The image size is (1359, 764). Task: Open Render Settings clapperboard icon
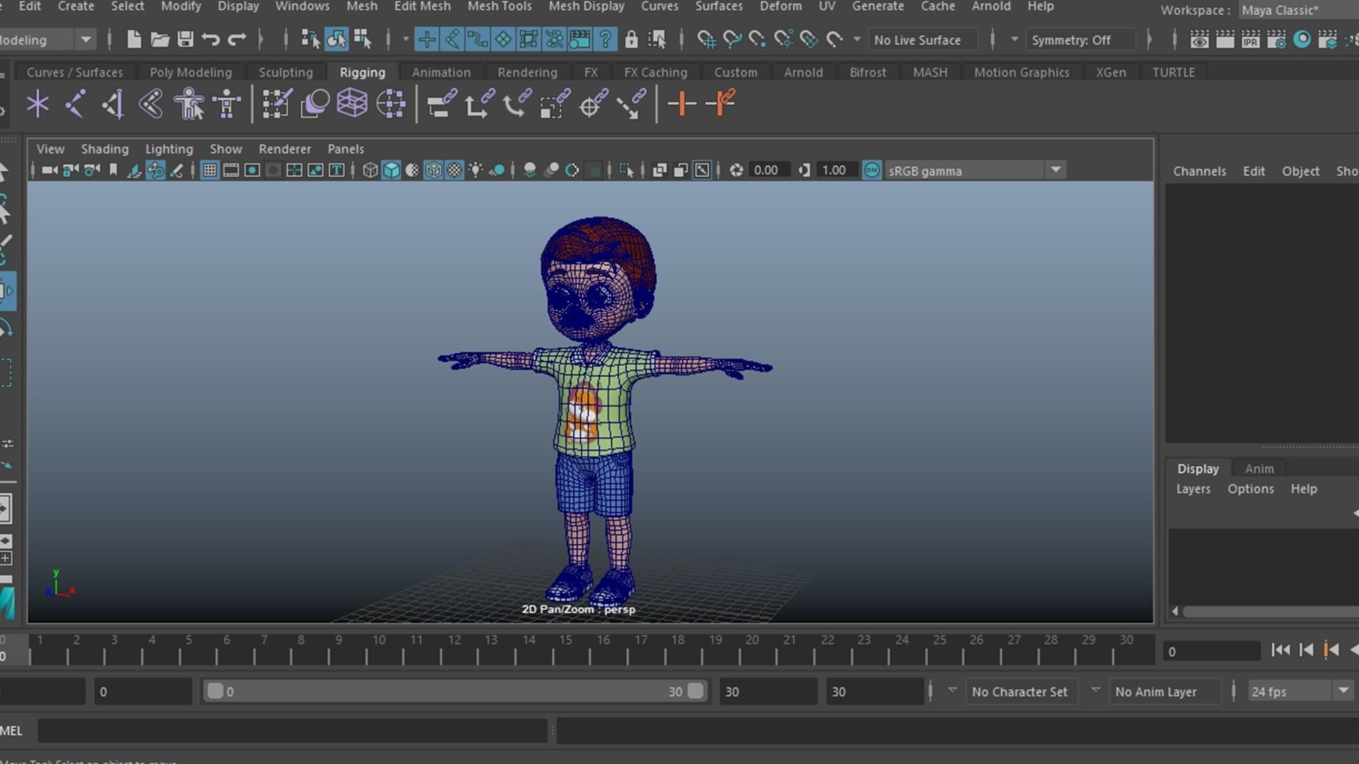(1276, 40)
